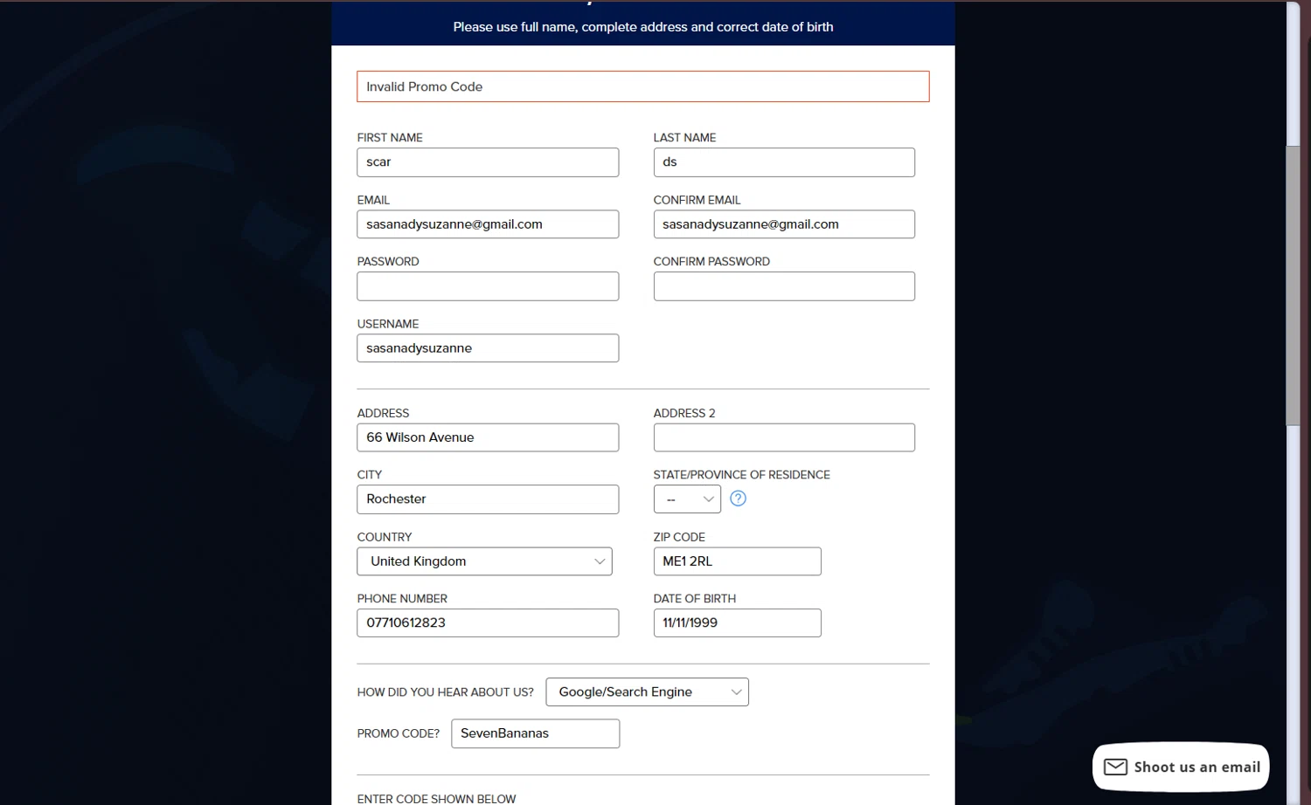Screen dimensions: 1311x805
Task: Click the STATE/PROVINCE OF RESIDENCE label
Action: coord(741,475)
